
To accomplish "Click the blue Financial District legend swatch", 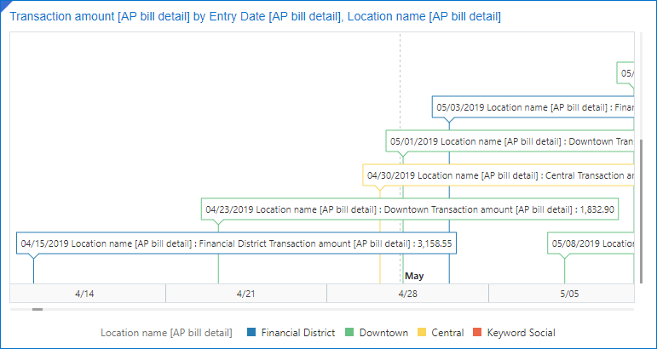I will point(251,333).
